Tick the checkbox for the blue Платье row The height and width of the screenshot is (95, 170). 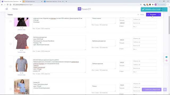11,89
